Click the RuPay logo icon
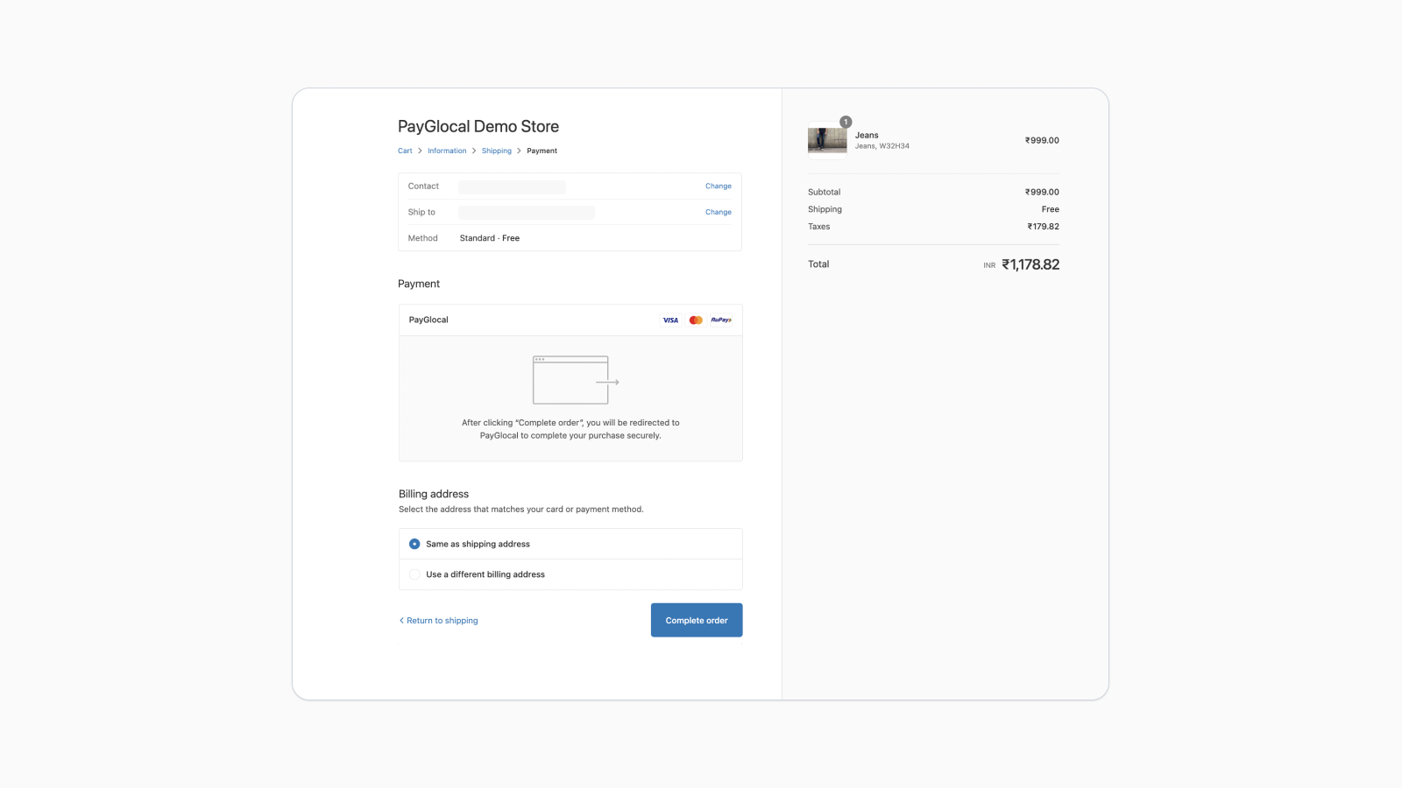The image size is (1402, 788). click(721, 320)
